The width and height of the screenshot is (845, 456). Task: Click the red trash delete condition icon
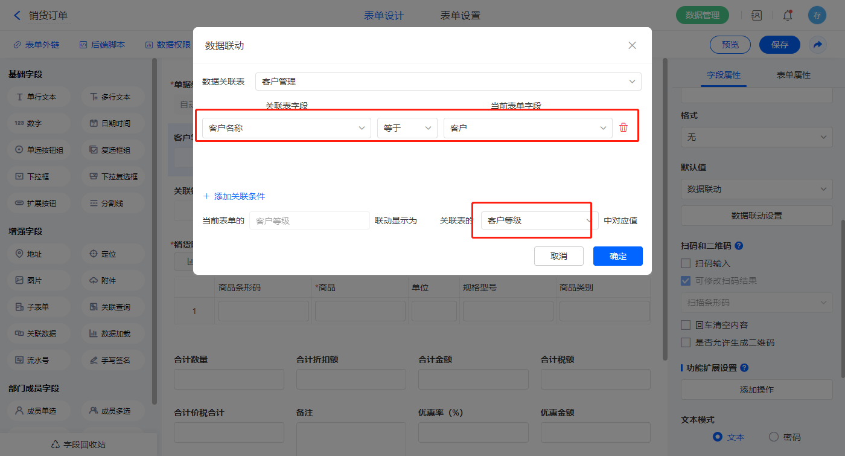click(623, 127)
